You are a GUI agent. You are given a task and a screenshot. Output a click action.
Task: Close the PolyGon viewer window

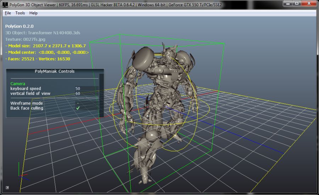(x=309, y=3)
